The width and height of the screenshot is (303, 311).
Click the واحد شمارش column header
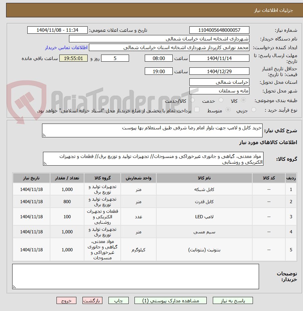pos(138,178)
